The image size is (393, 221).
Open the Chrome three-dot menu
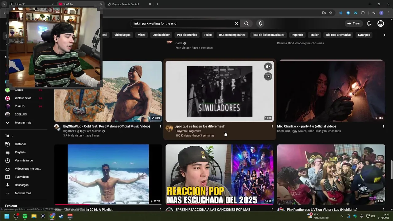coord(388,13)
